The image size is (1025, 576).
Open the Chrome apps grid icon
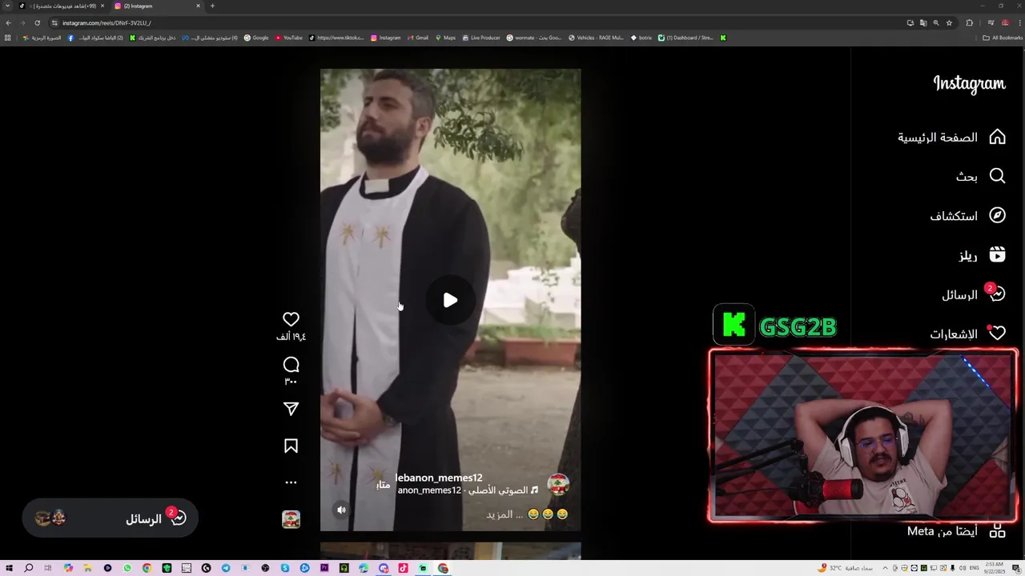coord(8,38)
